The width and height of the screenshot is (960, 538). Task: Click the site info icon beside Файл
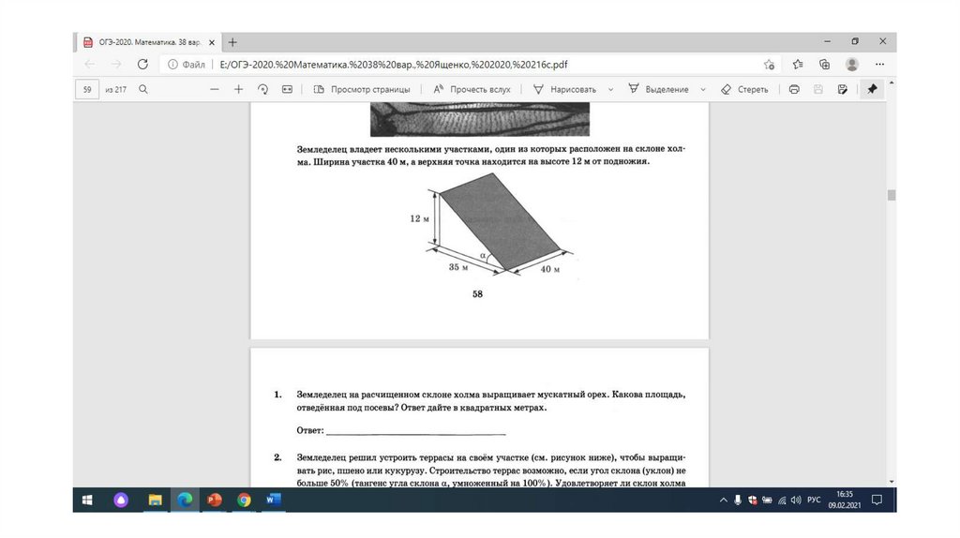pos(172,65)
